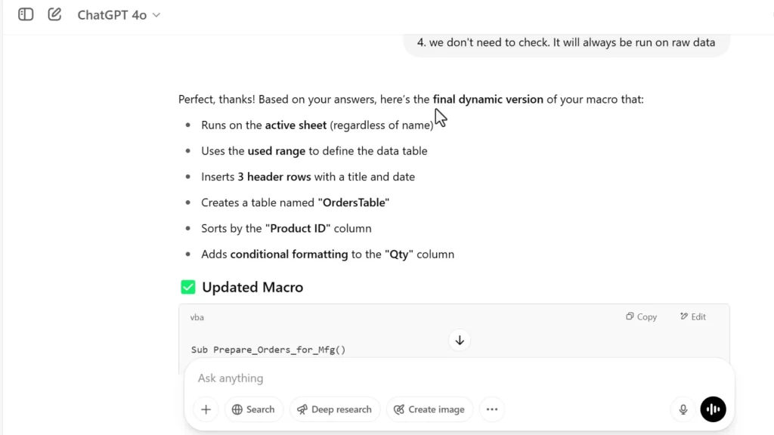Open the ChatGPT 4o model dropdown
The image size is (774, 435).
[x=119, y=15]
